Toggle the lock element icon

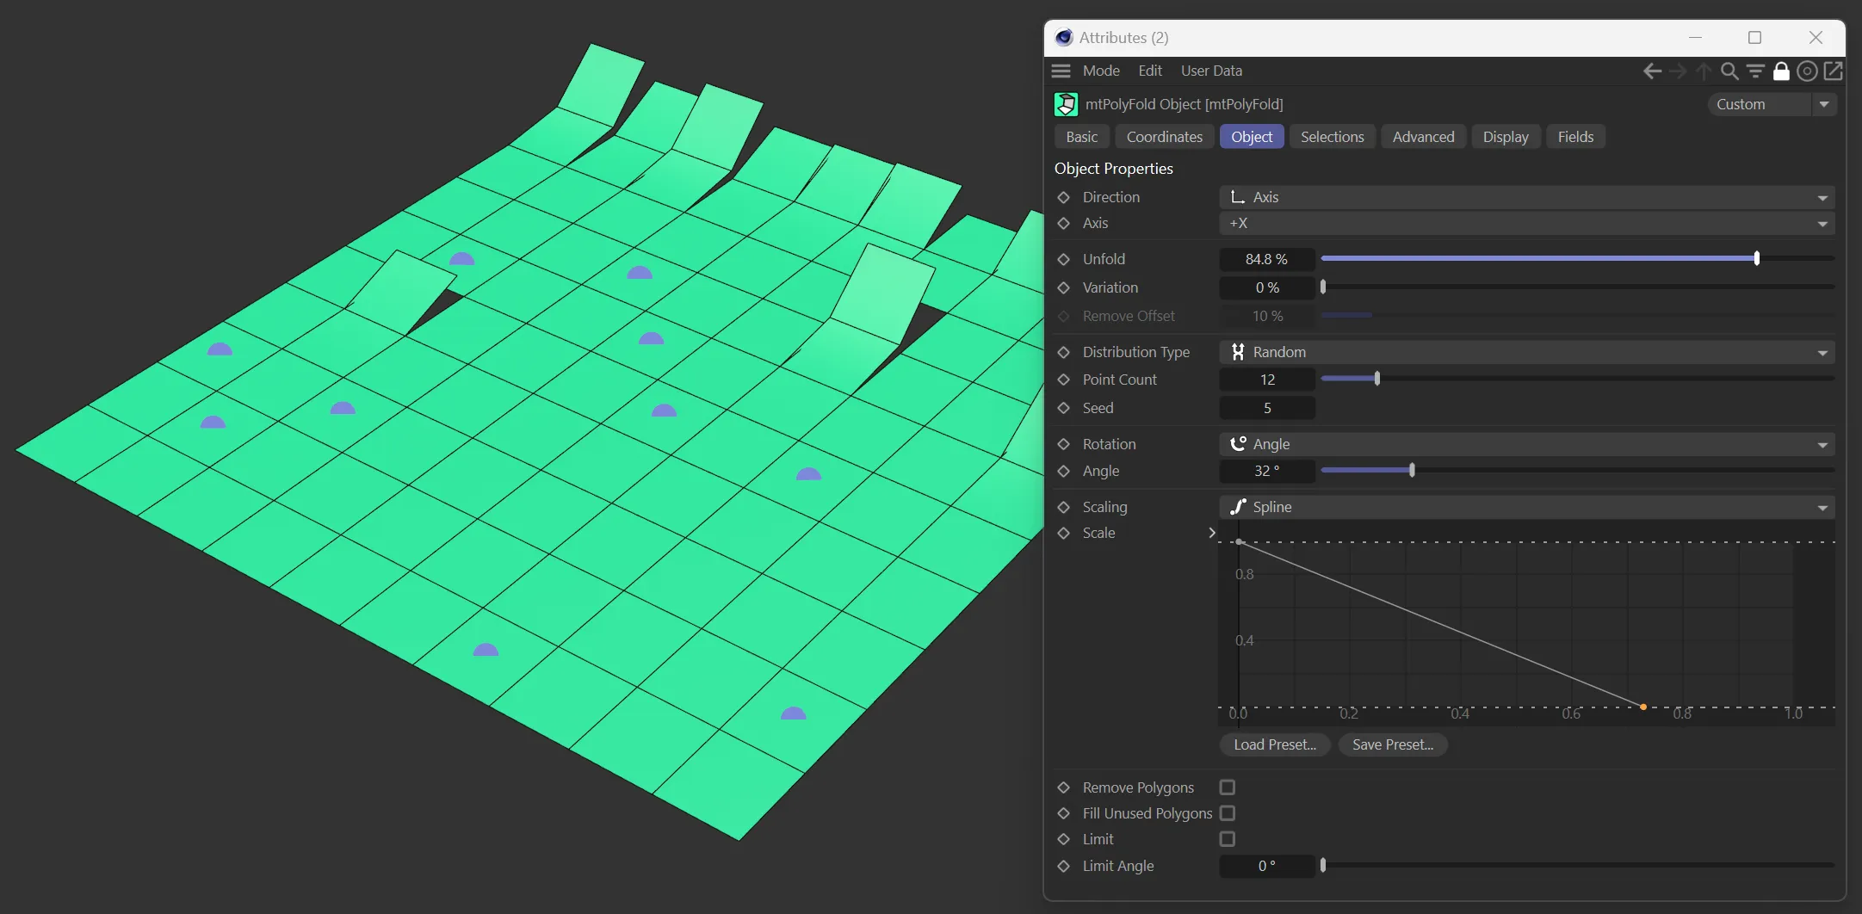point(1781,71)
